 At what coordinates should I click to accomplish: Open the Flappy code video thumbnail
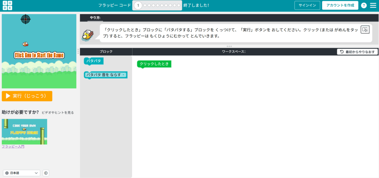(x=24, y=132)
